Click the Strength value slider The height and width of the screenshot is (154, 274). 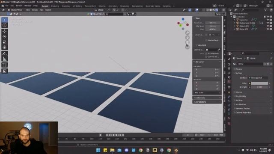259,87
